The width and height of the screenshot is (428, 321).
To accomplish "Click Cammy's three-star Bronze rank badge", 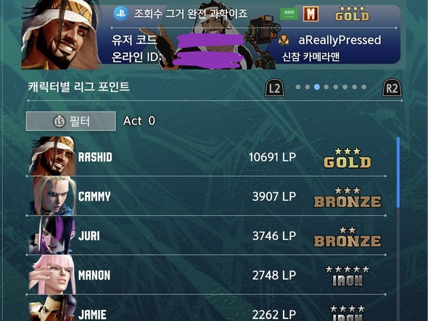I will (347, 197).
